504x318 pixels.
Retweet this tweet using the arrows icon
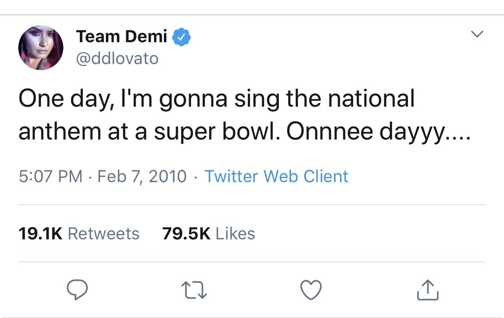pos(194,290)
